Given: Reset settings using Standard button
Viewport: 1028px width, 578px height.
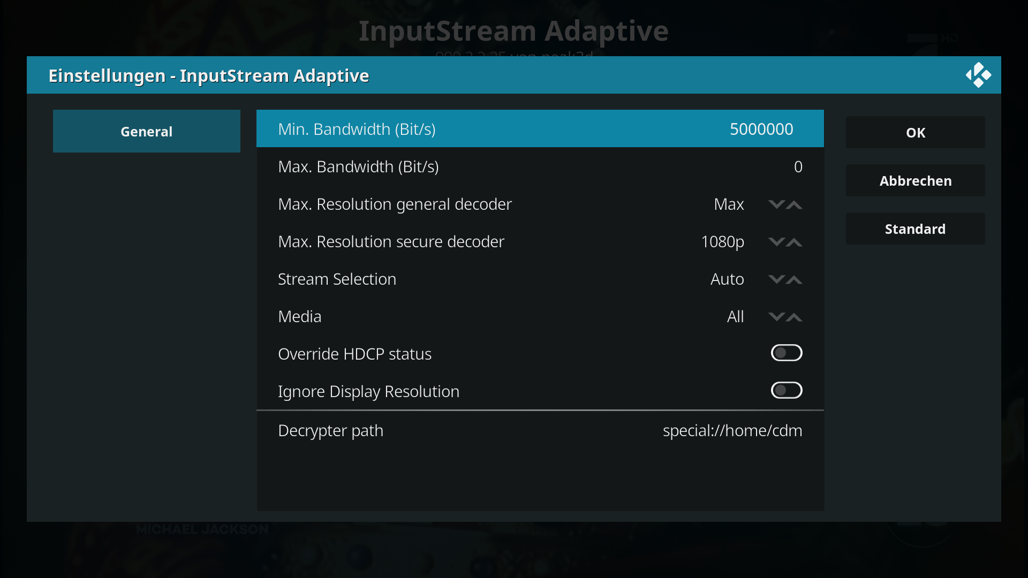Looking at the screenshot, I should point(916,229).
